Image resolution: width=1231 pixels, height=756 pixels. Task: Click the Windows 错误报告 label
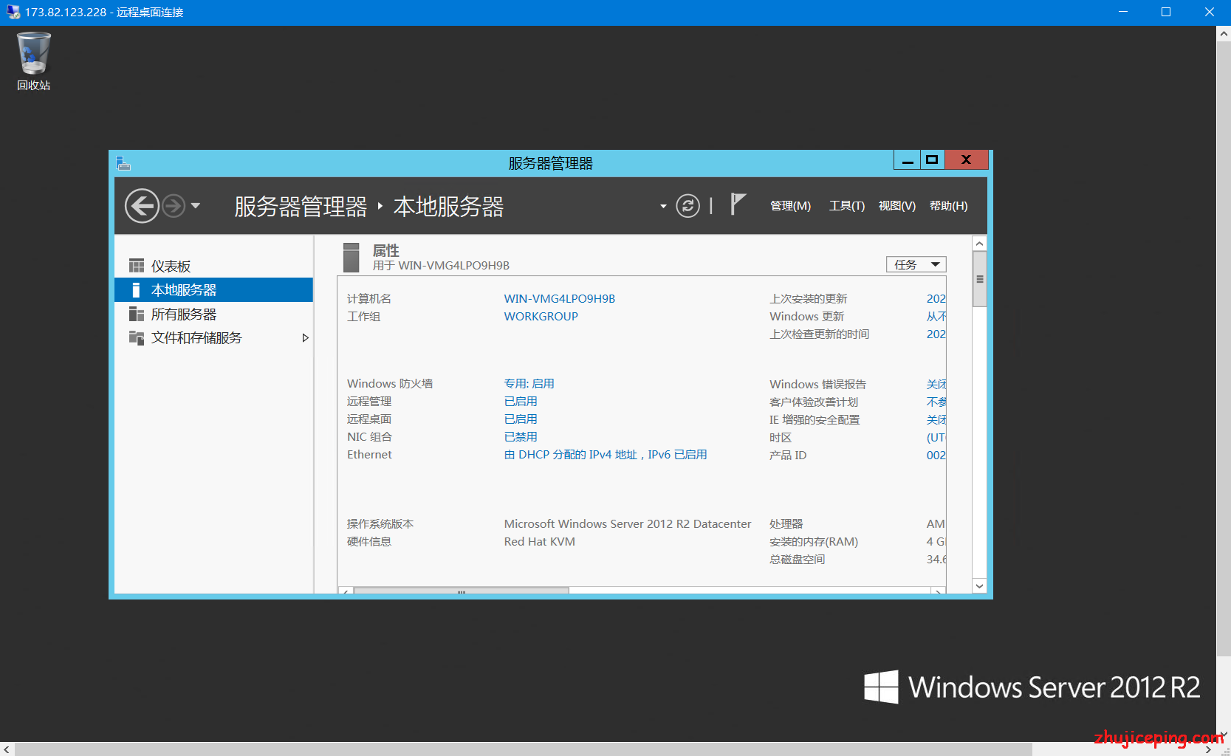tap(817, 385)
